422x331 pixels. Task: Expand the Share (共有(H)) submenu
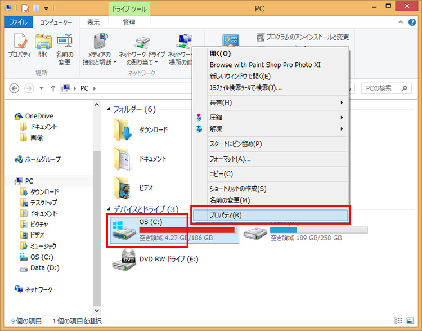[270, 102]
